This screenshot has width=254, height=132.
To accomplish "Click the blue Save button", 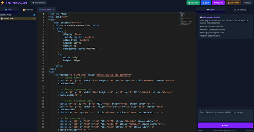I will pyautogui.click(x=206, y=3).
